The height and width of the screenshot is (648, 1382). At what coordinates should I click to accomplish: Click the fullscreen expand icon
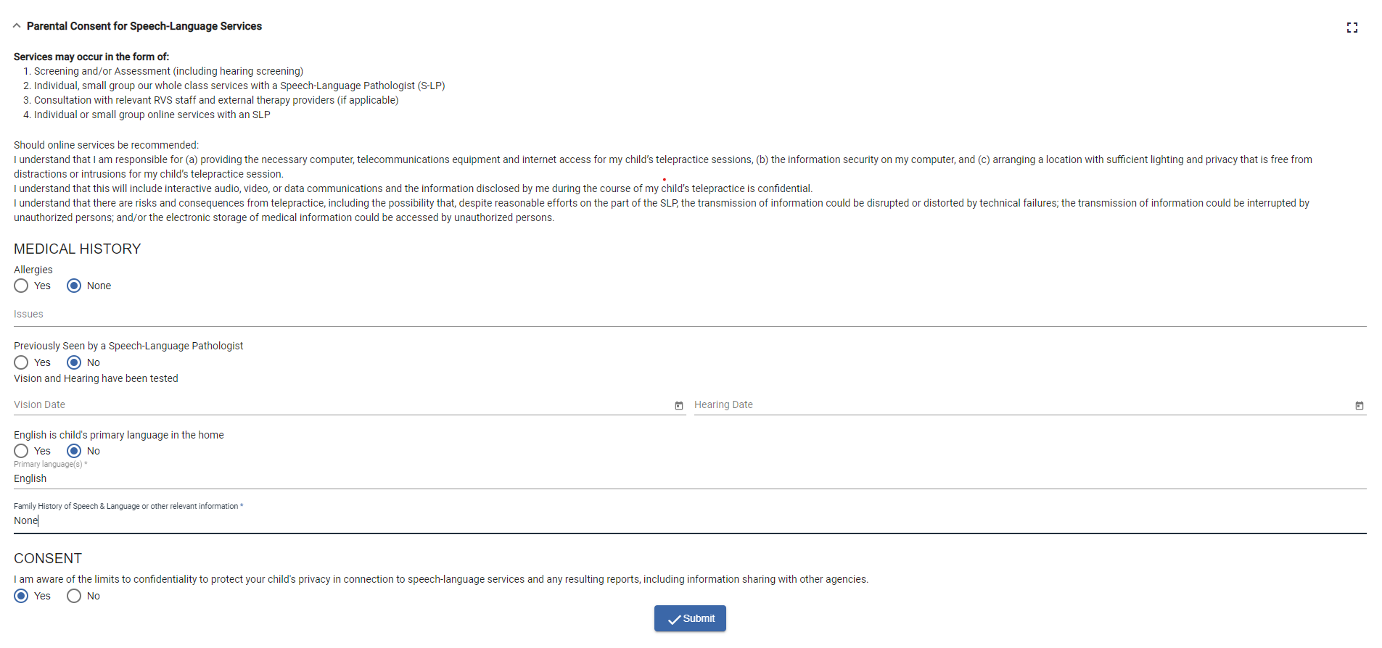pos(1352,28)
